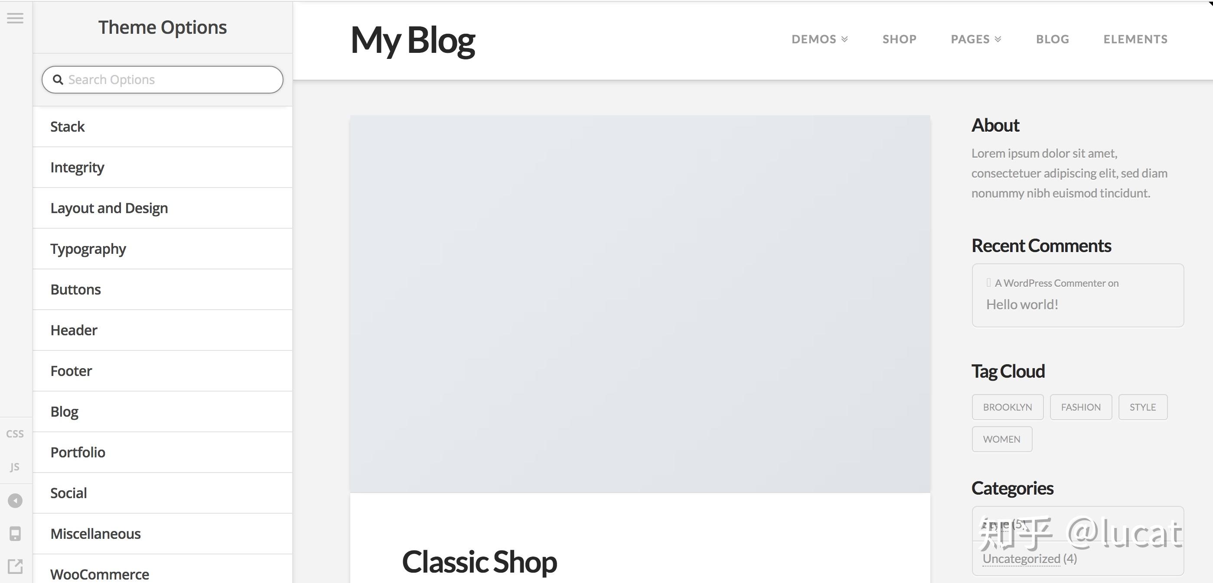Open the hamburger menu icon

(15, 18)
